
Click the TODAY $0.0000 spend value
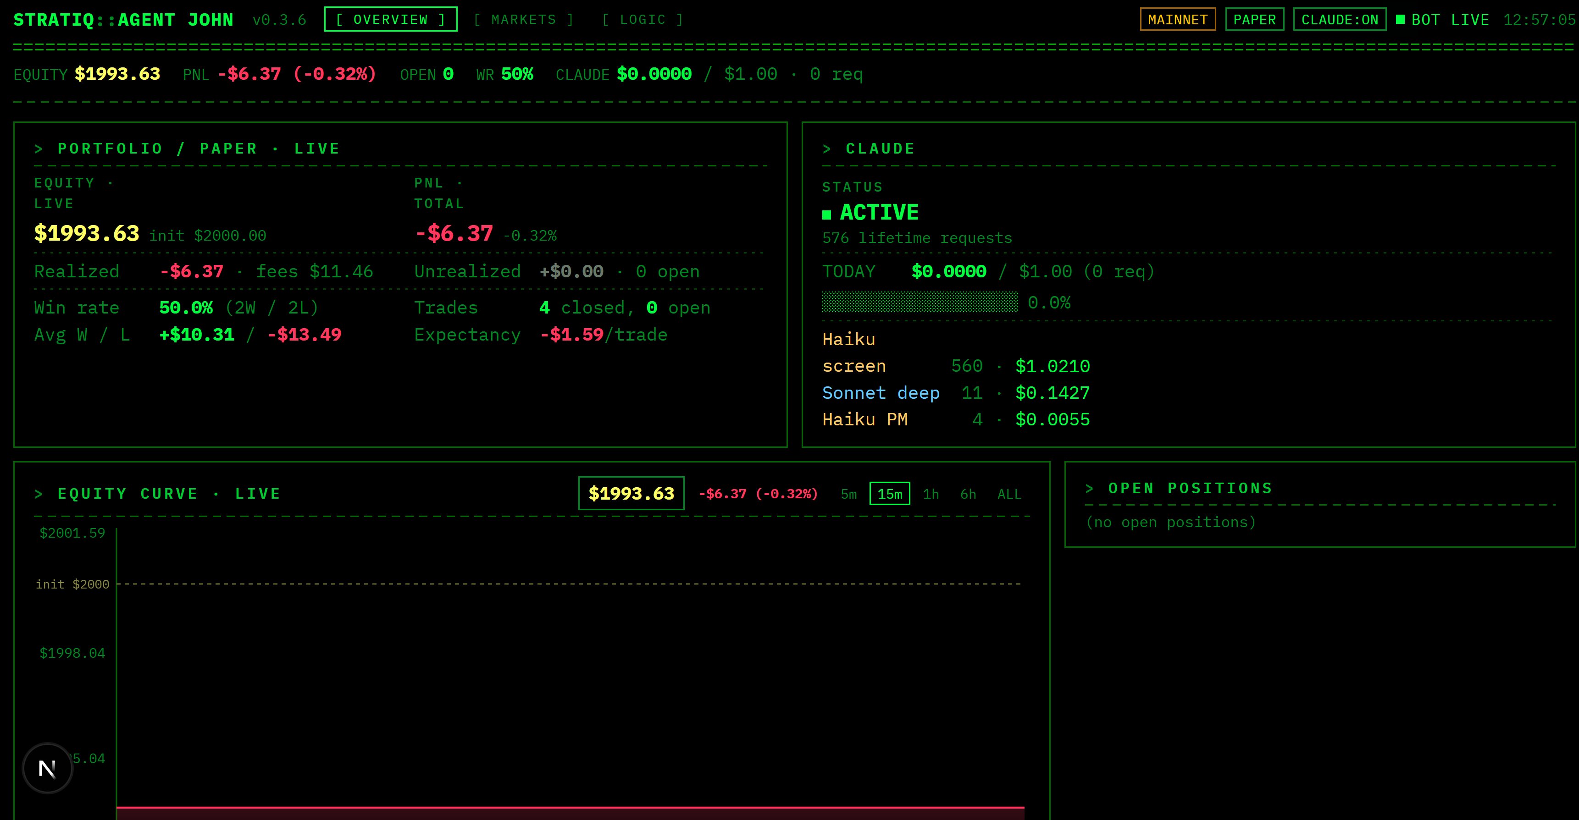click(x=949, y=271)
